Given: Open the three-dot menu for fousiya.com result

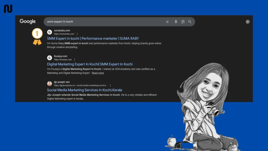Looking at the screenshot, I should (x=74, y=59).
